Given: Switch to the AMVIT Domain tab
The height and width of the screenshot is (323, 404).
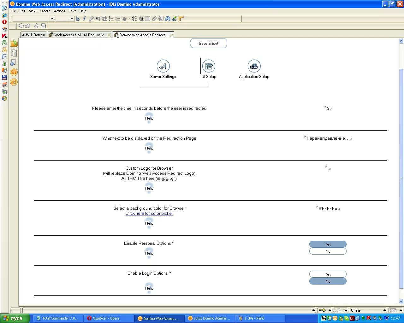Looking at the screenshot, I should coord(33,35).
